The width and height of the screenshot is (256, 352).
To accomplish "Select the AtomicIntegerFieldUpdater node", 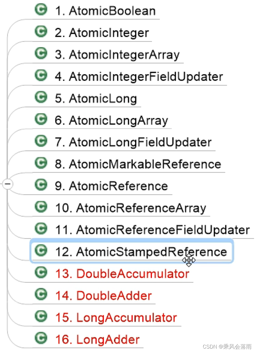I will click(139, 76).
